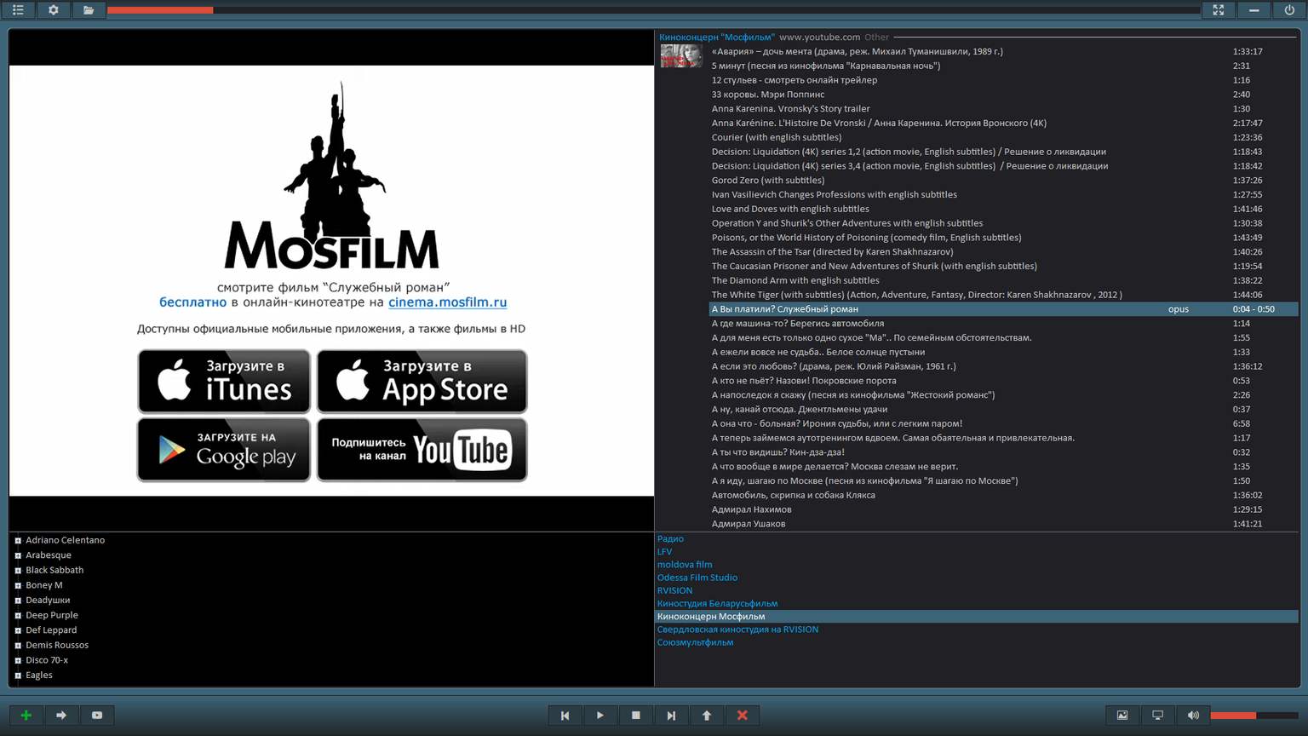Click the red X delete button
Image resolution: width=1308 pixels, height=736 pixels.
[742, 716]
